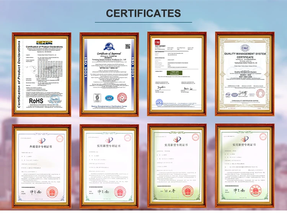Click 'QUALITY MANAGEMENT SYSTEM CERTIFICATE' title
The width and height of the screenshot is (287, 217).
pos(245,55)
